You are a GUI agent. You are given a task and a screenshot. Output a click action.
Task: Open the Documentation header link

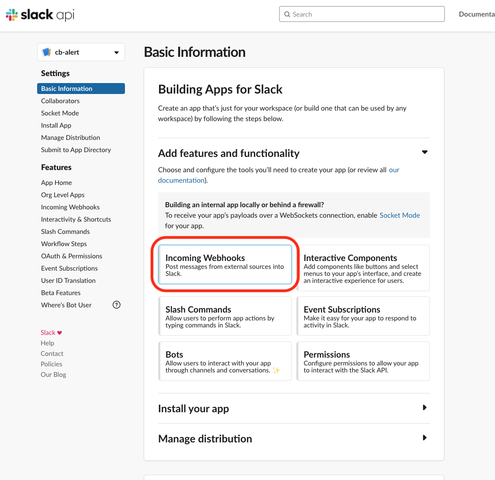point(477,14)
